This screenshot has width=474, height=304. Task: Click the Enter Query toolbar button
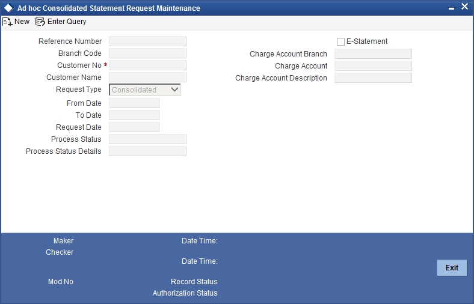[61, 22]
